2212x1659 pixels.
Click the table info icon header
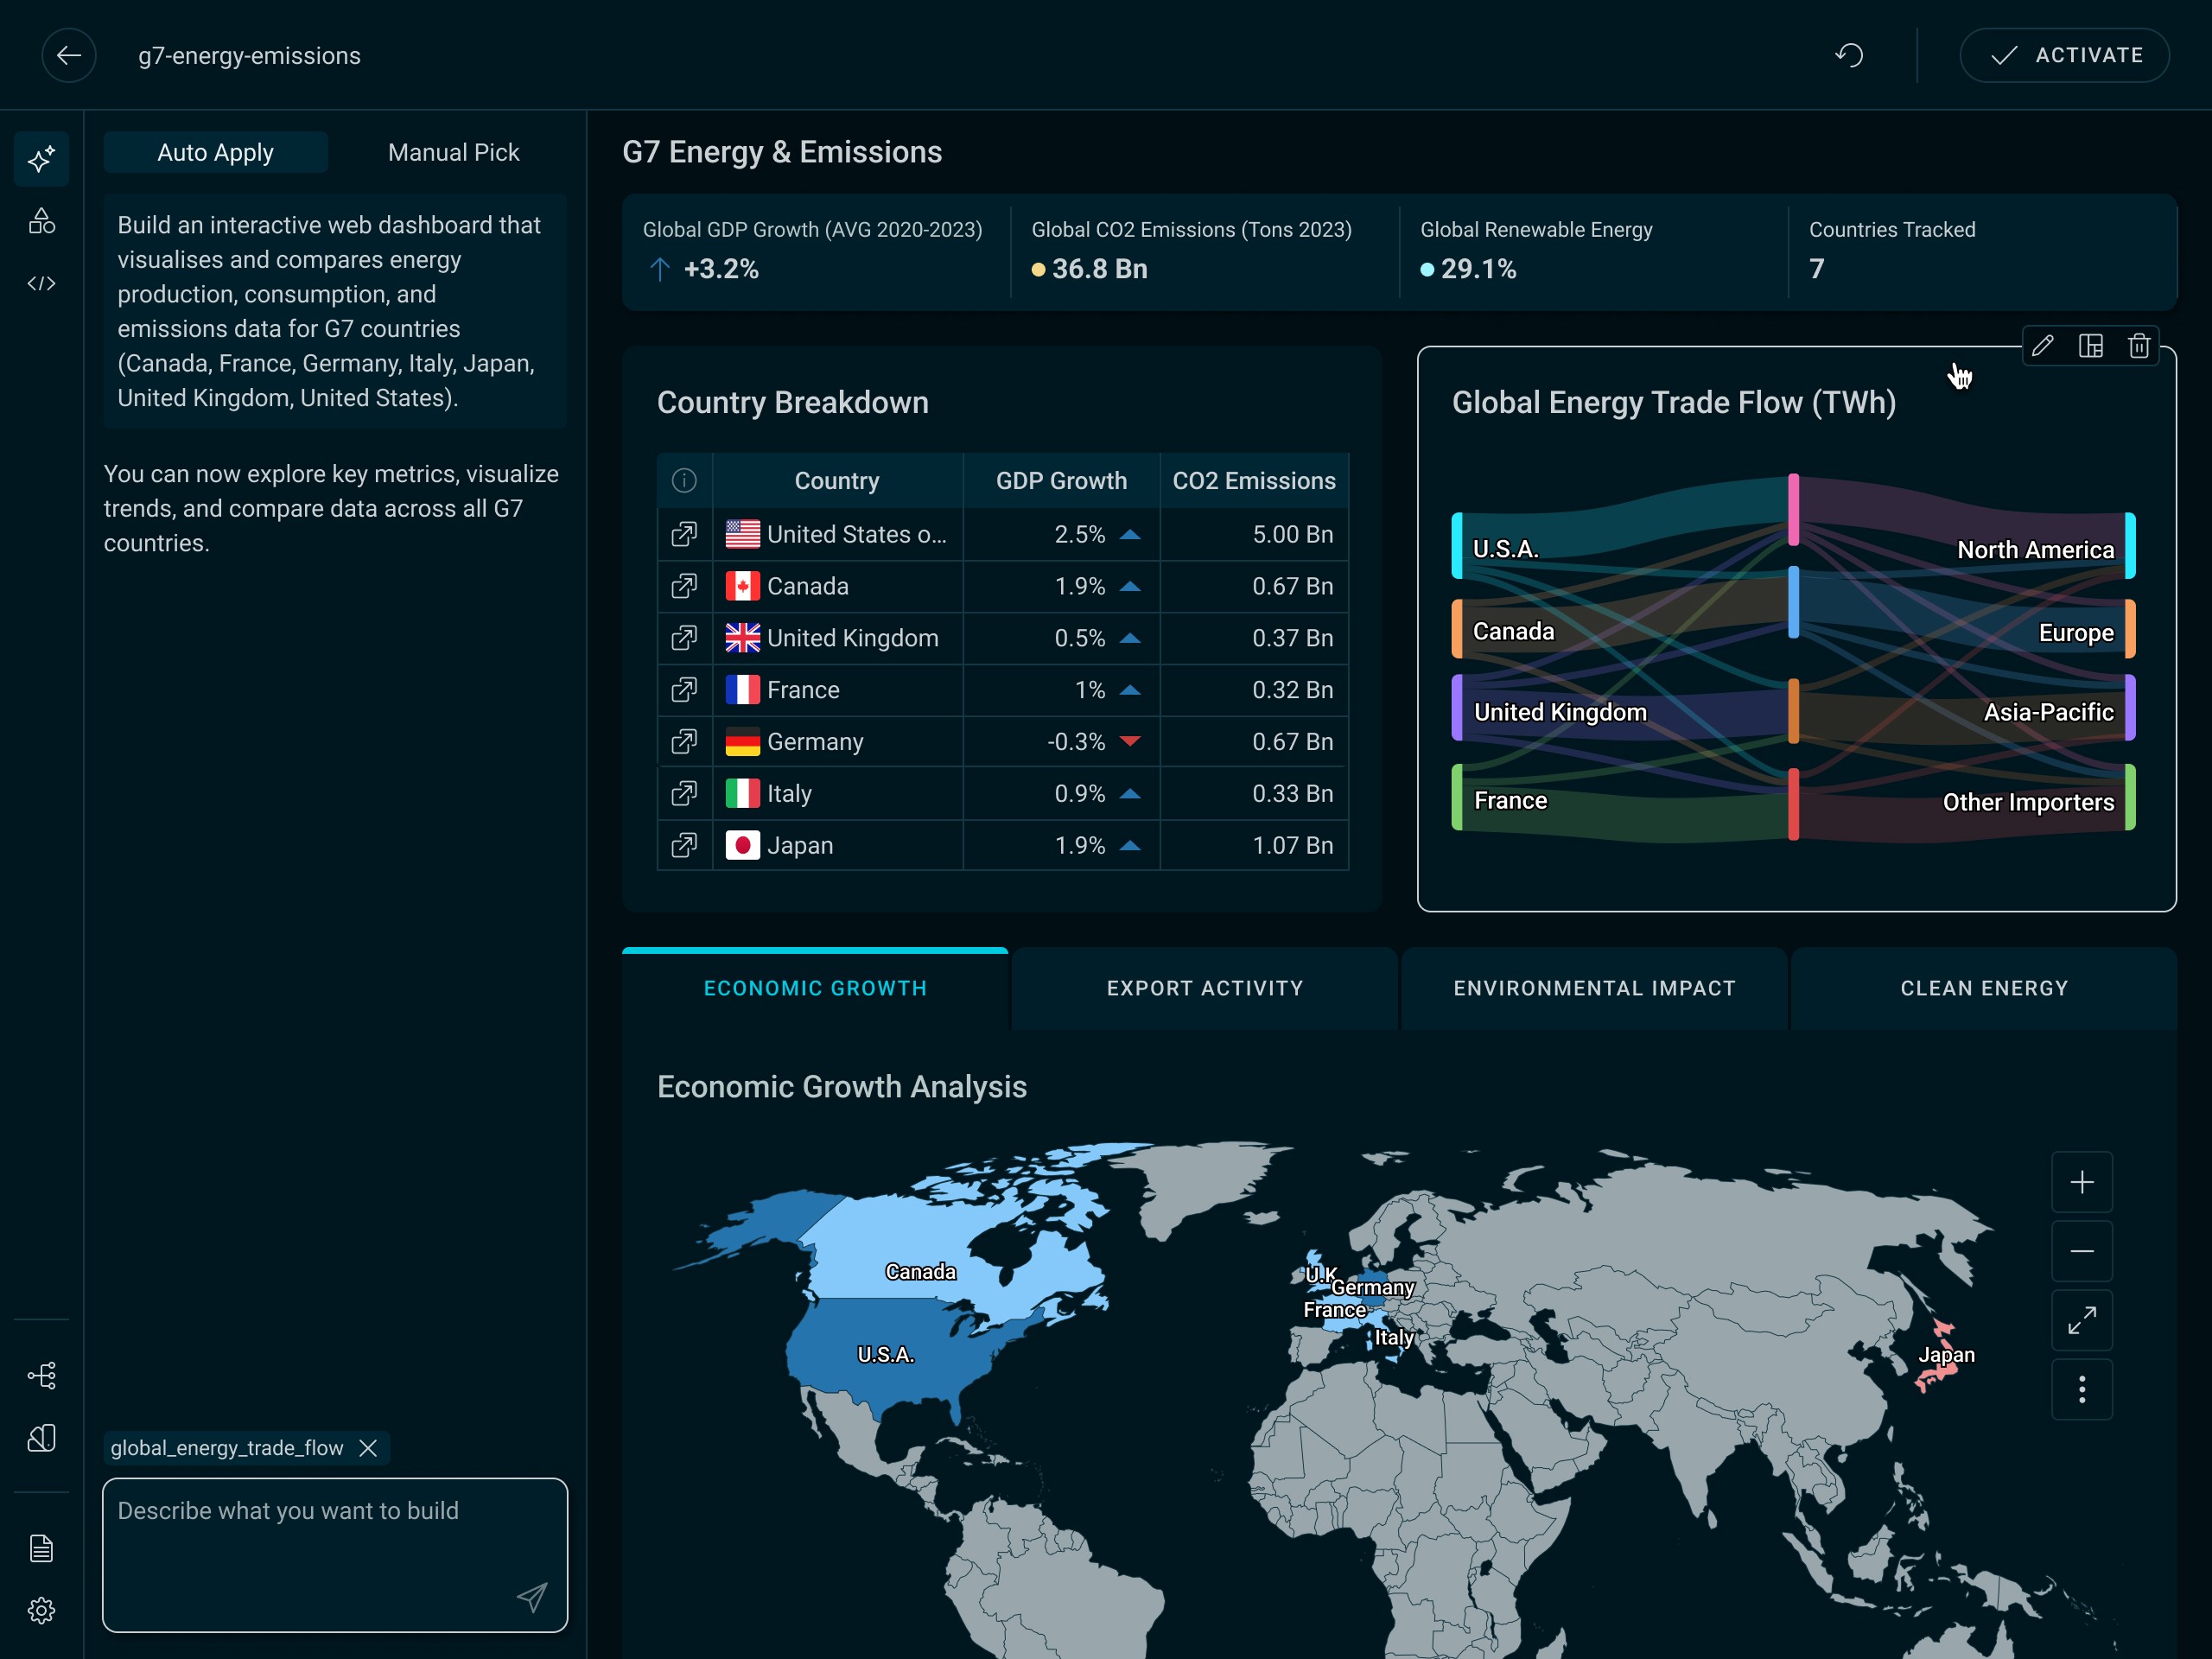click(x=684, y=481)
